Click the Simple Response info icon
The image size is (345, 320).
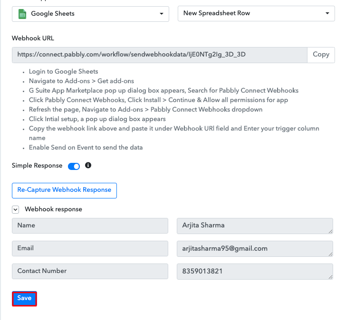(88, 165)
